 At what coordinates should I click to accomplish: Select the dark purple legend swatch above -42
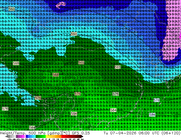click(17, 136)
